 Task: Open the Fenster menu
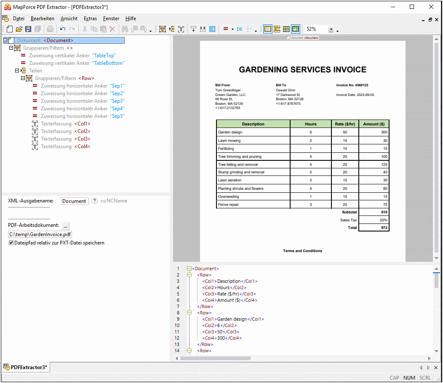click(x=111, y=19)
